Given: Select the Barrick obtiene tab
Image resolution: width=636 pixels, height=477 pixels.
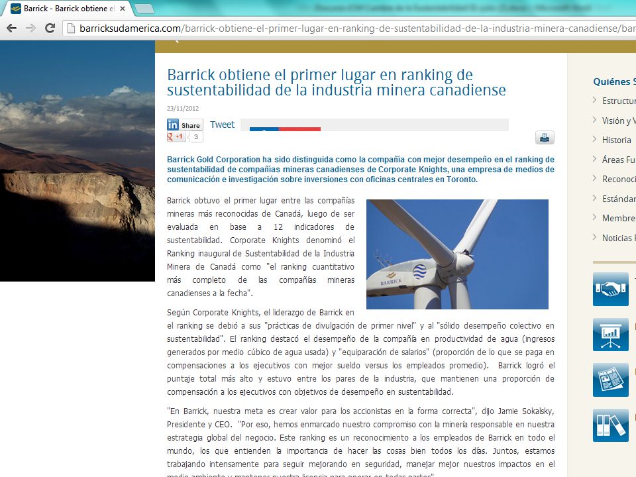Looking at the screenshot, I should pyautogui.click(x=67, y=9).
